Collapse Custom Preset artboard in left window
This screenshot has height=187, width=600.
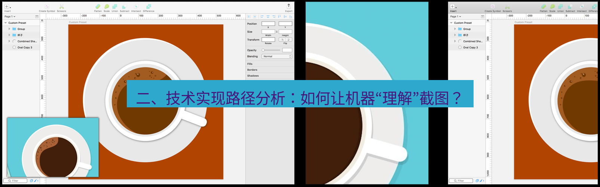[x=6, y=23]
